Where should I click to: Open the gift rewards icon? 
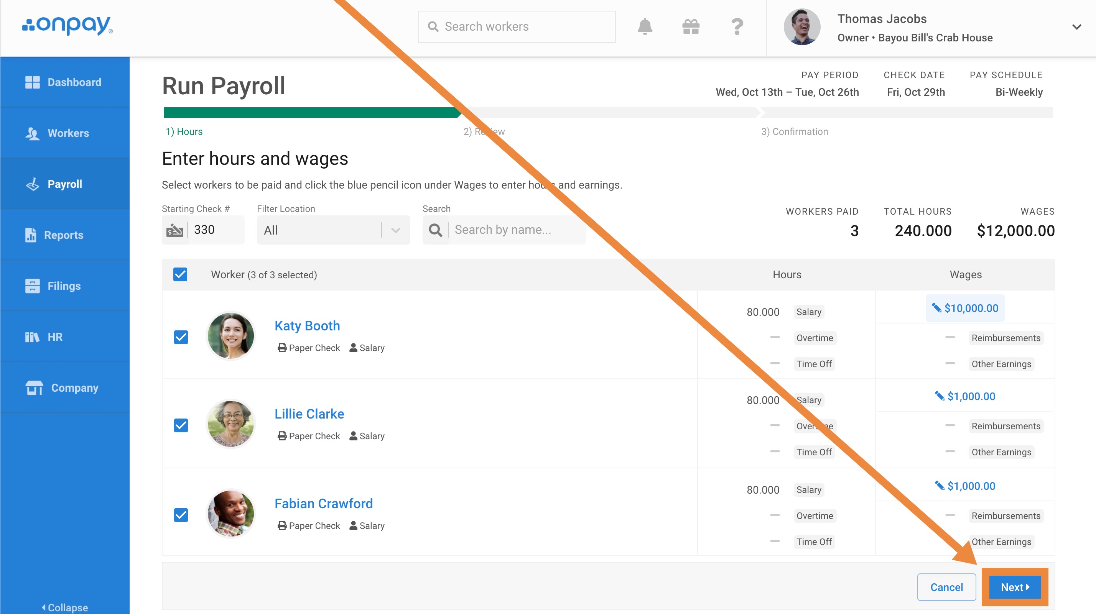pyautogui.click(x=691, y=27)
